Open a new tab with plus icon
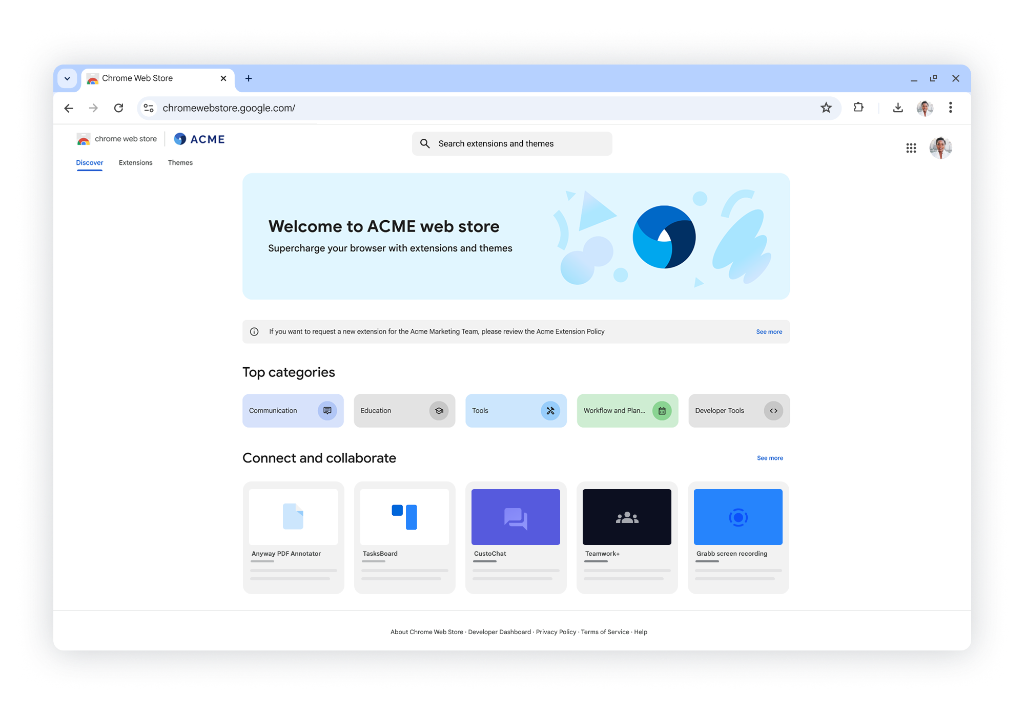This screenshot has height=715, width=1025. 249,78
